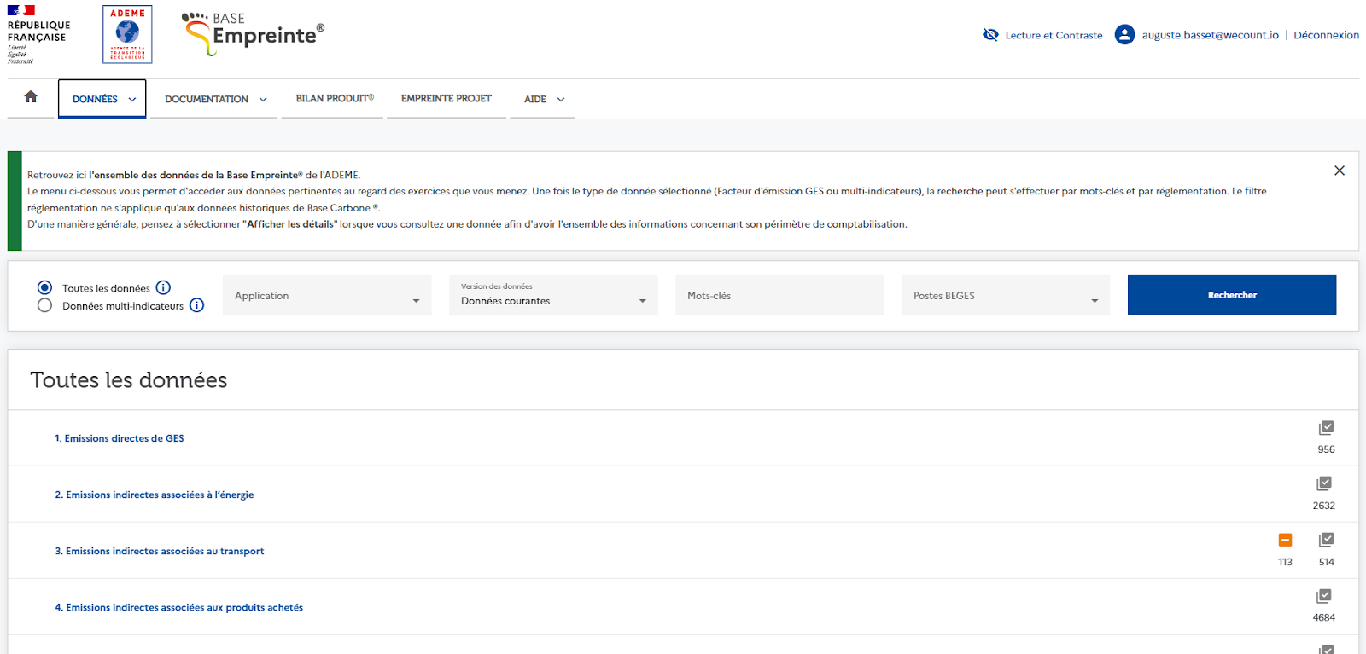1366x654 pixels.
Task: Click auguste.basset@wecount.io account link
Action: coord(1210,35)
